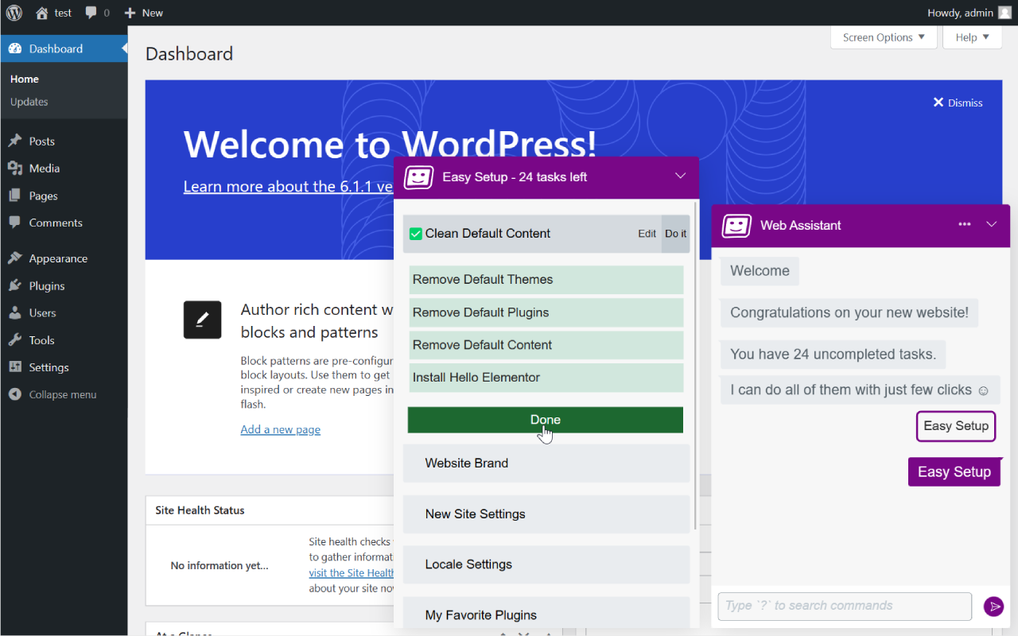Open the New menu in the admin bar
The width and height of the screenshot is (1018, 636).
[144, 13]
